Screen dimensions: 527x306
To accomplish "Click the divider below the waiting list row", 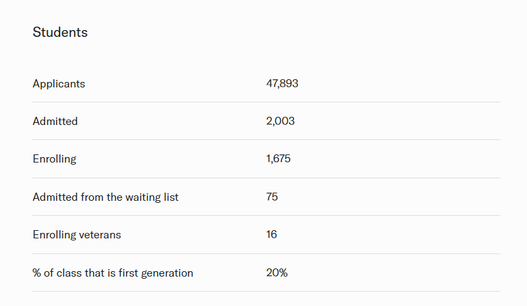I will pos(266,216).
